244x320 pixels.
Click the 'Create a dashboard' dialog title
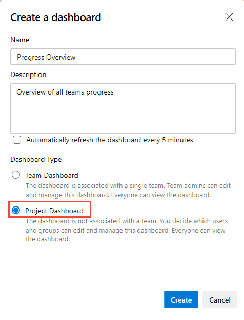pos(56,17)
